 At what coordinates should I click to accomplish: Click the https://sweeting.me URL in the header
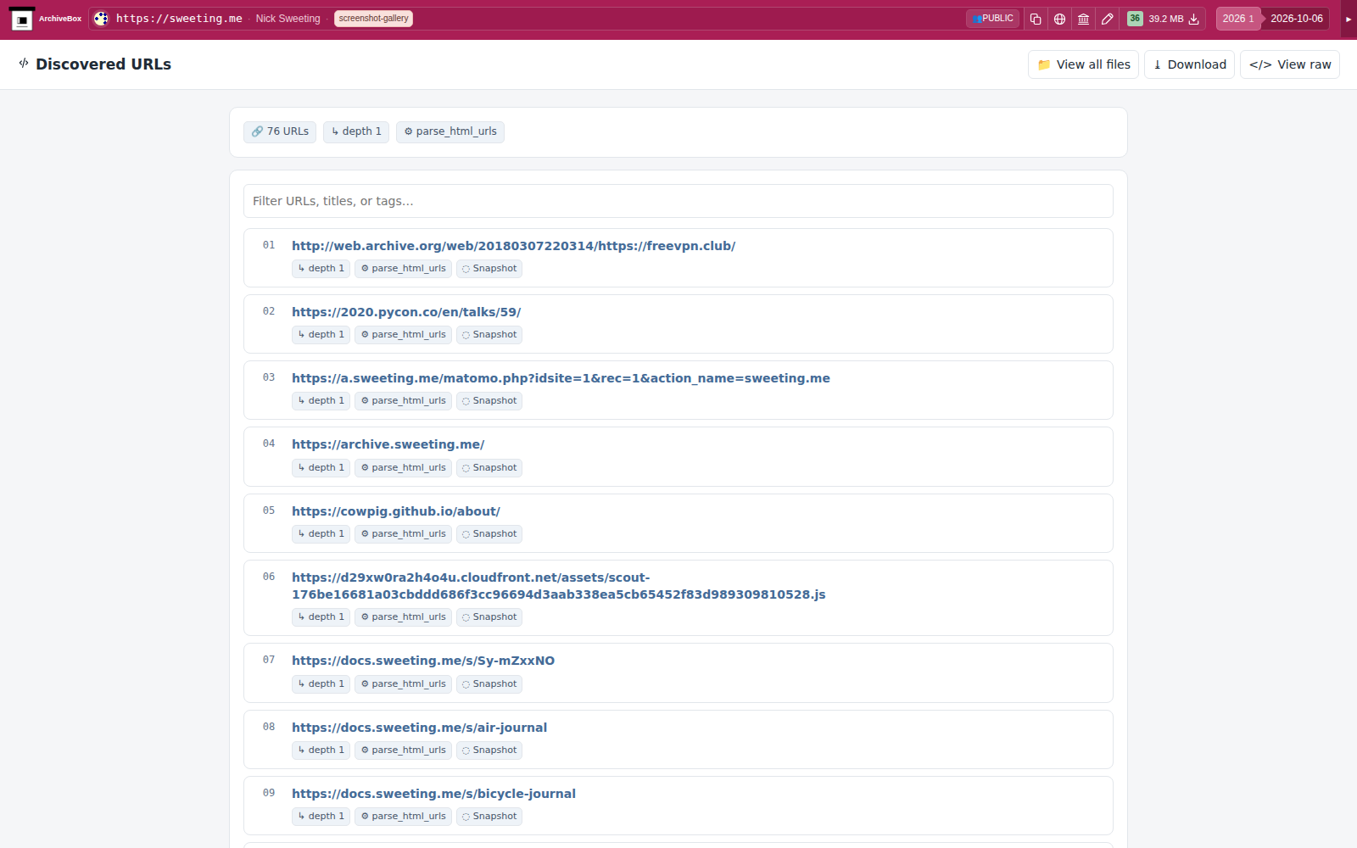179,19
